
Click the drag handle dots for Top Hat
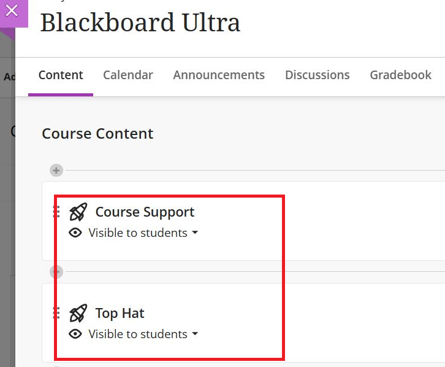(56, 313)
